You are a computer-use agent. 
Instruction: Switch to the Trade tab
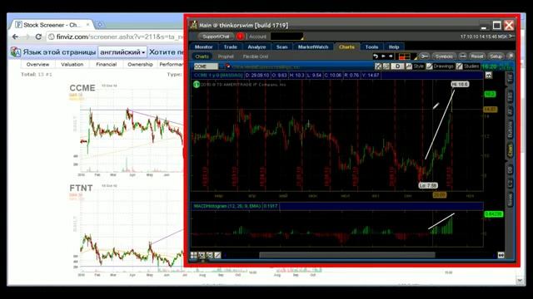pos(230,47)
